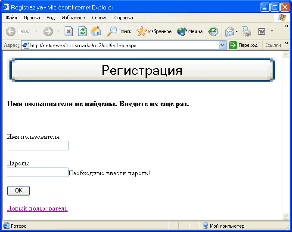Click the Необходимо ввести пароль! validation message
This screenshot has height=232, width=292.
pyautogui.click(x=109, y=173)
